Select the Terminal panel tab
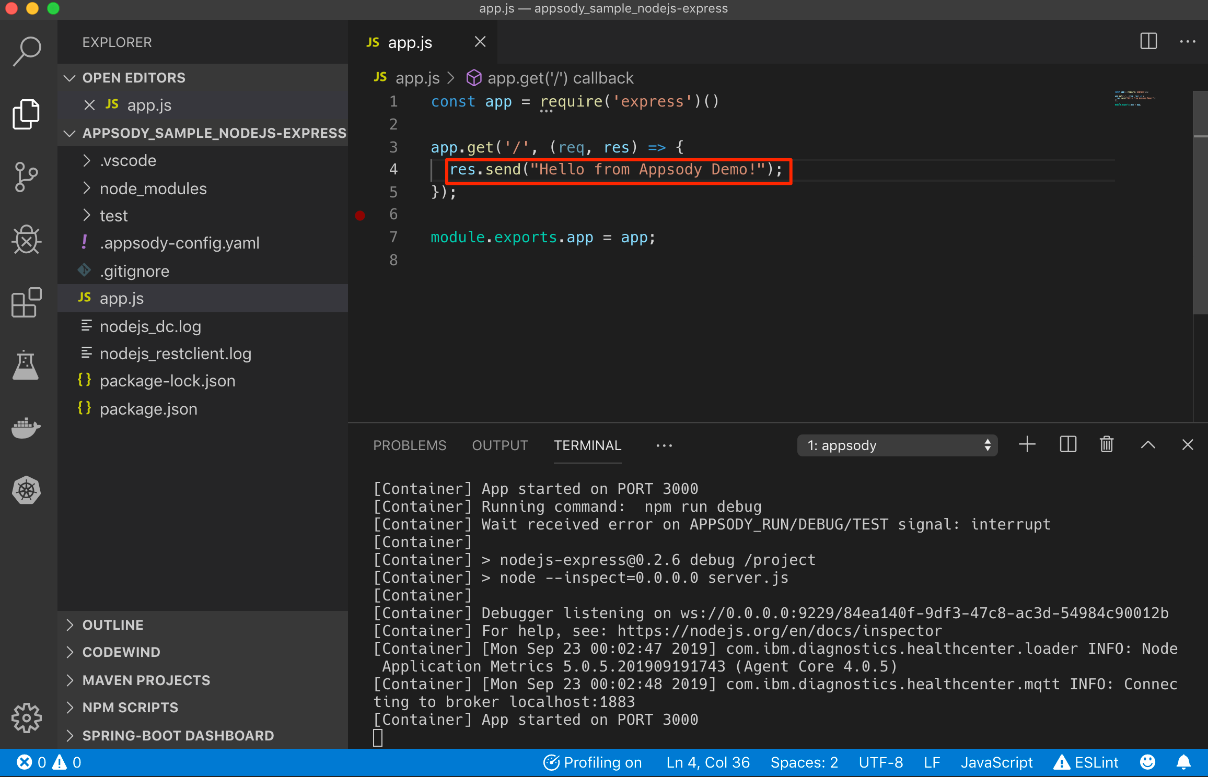The height and width of the screenshot is (777, 1208). pyautogui.click(x=587, y=445)
